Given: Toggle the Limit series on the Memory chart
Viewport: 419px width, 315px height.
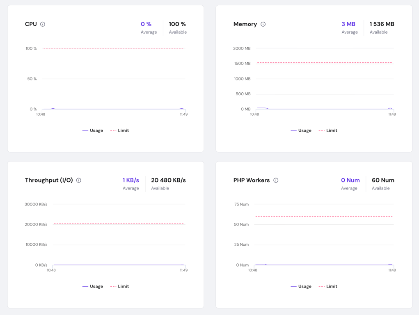Looking at the screenshot, I should coord(327,130).
